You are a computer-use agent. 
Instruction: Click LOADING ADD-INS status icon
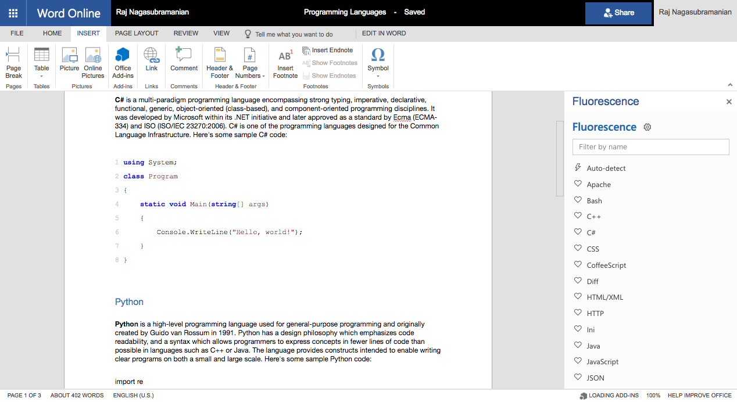[583, 396]
